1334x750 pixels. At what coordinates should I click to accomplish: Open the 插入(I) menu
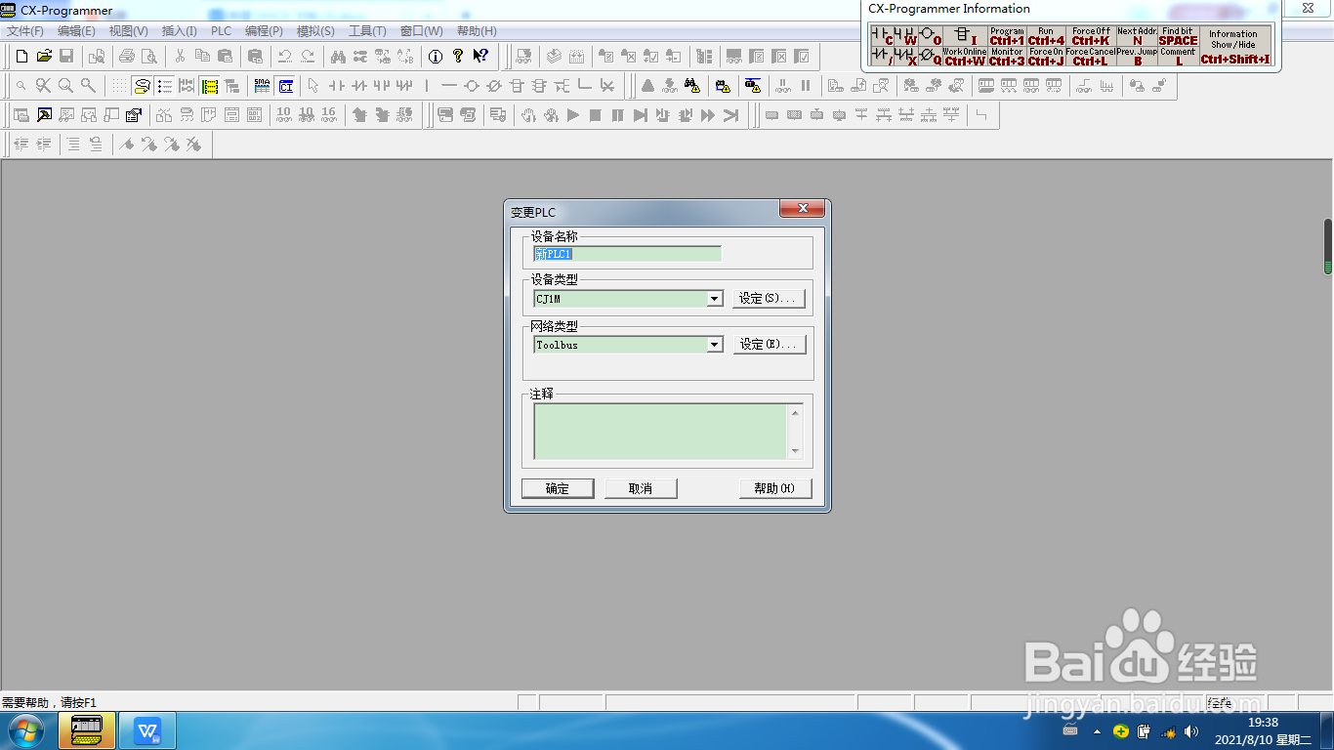180,31
